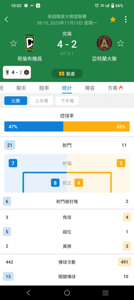This screenshot has width=134, height=300.
Task: Open the 方案 tab with flame icon
Action: pyautogui.click(x=115, y=88)
